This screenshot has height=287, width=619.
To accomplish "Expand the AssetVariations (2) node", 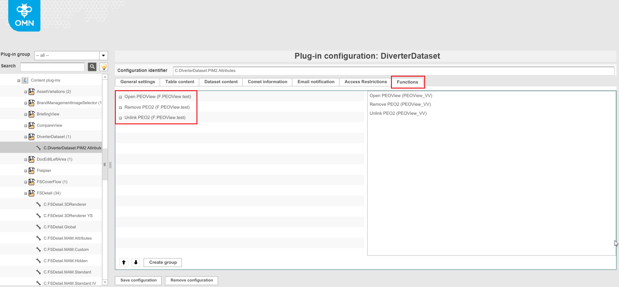I will [x=25, y=92].
